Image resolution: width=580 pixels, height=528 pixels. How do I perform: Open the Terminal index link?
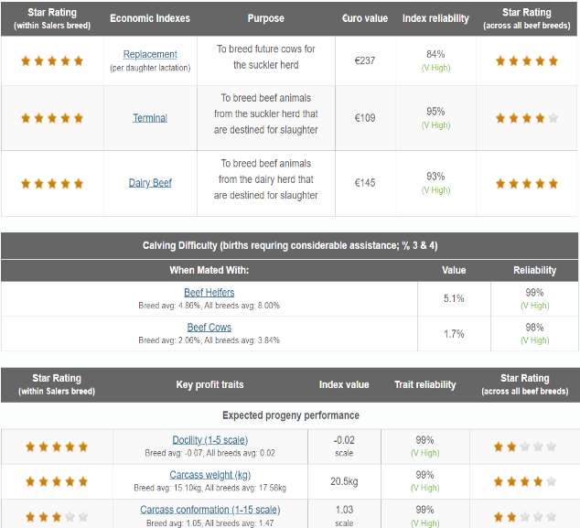click(x=150, y=118)
